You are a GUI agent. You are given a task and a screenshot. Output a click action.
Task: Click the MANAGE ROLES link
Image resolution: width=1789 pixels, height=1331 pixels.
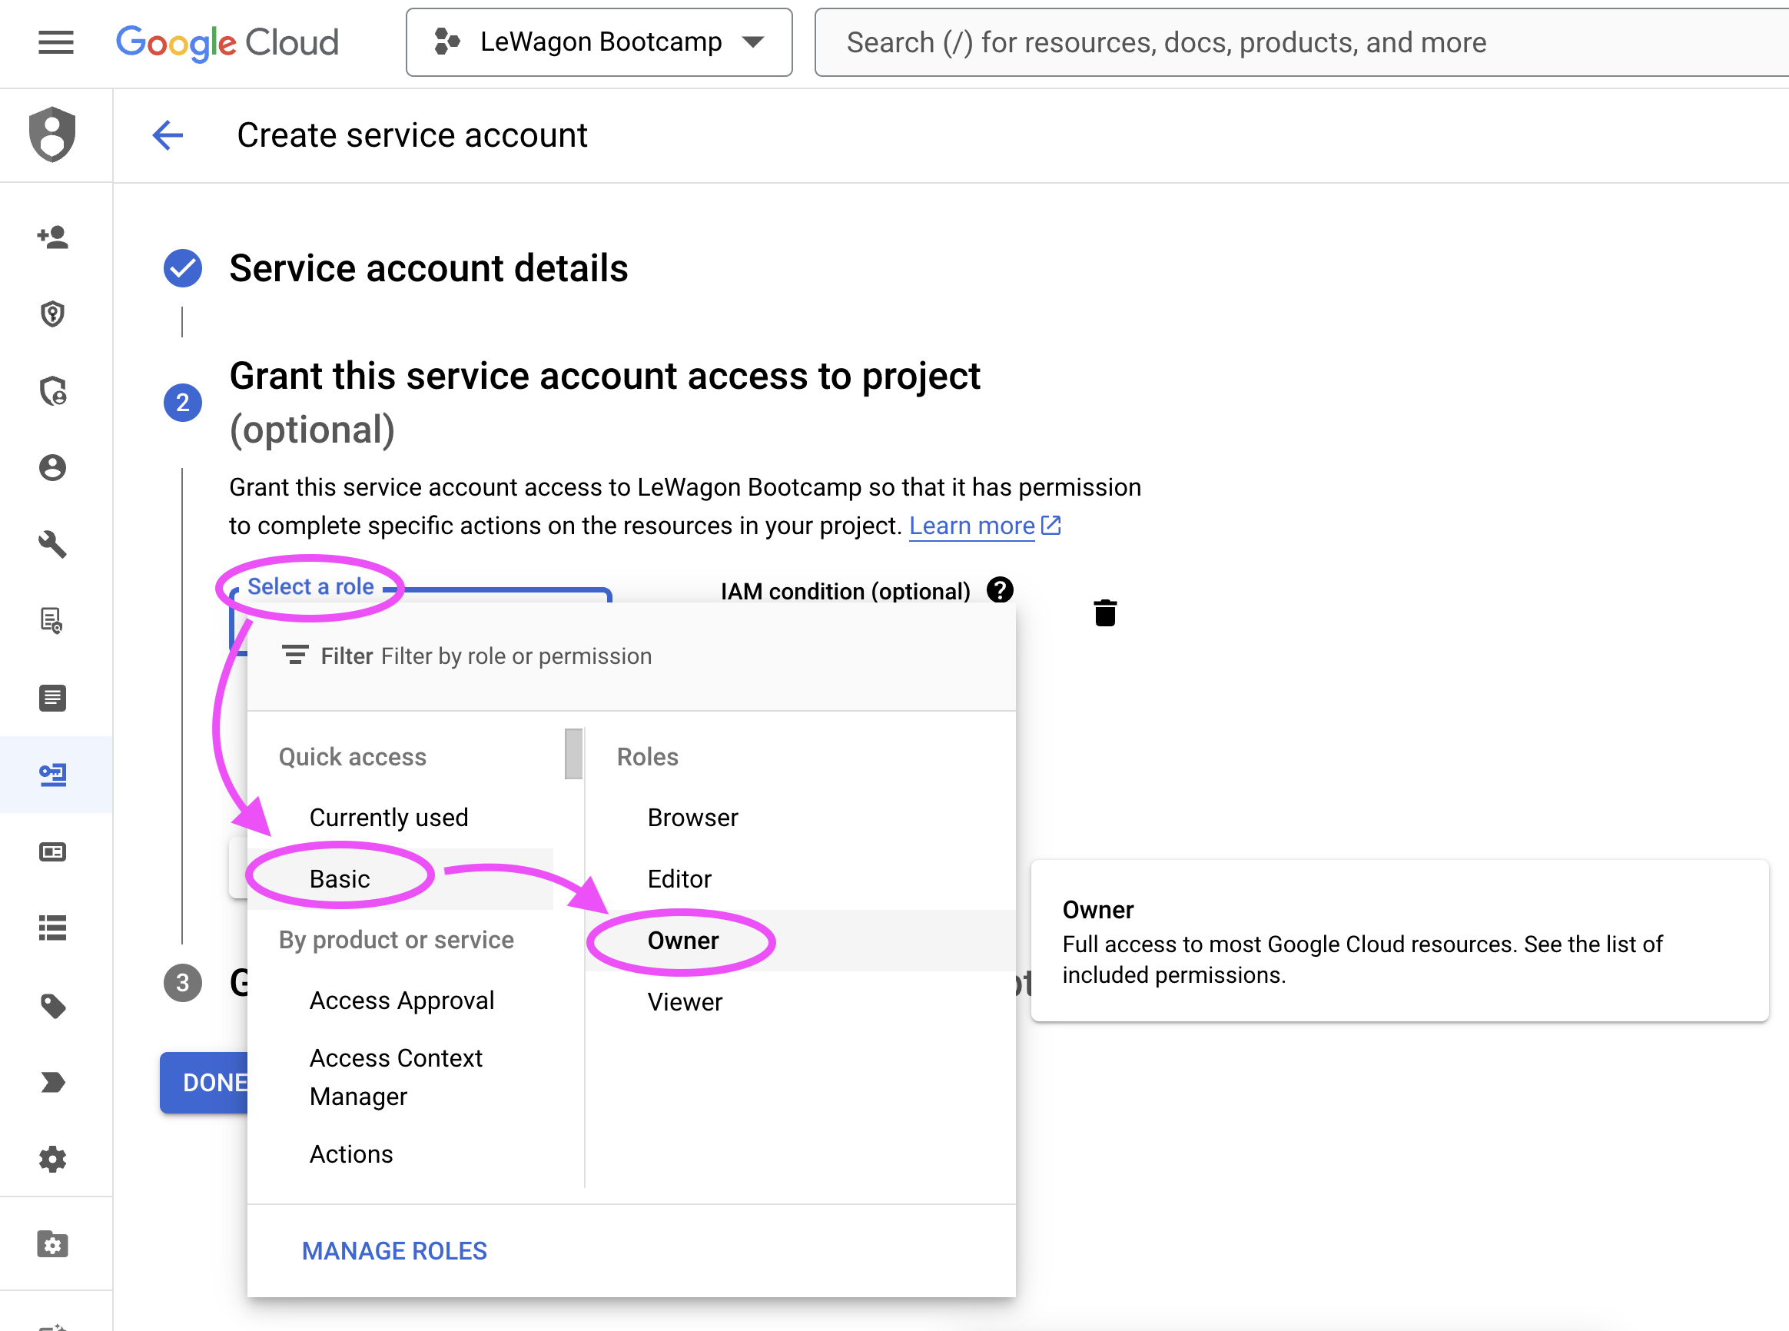point(395,1250)
